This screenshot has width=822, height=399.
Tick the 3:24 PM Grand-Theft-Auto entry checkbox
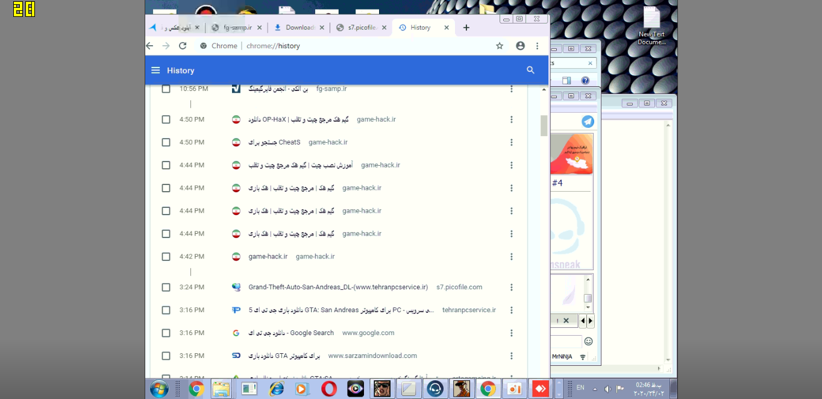(x=166, y=287)
